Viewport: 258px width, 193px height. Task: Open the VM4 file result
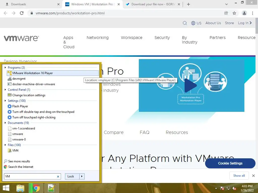tap(15, 151)
